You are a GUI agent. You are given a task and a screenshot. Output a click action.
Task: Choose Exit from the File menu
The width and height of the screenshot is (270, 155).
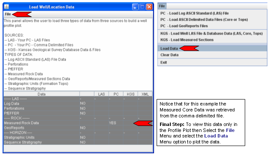pyautogui.click(x=212, y=62)
